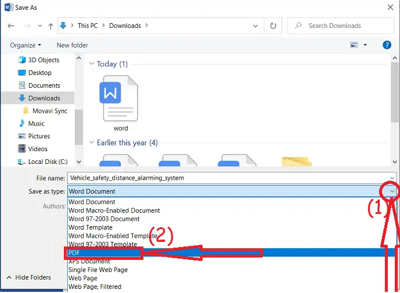Image resolution: width=400 pixels, height=293 pixels.
Task: Click Hide Folders
Action: coord(28,277)
